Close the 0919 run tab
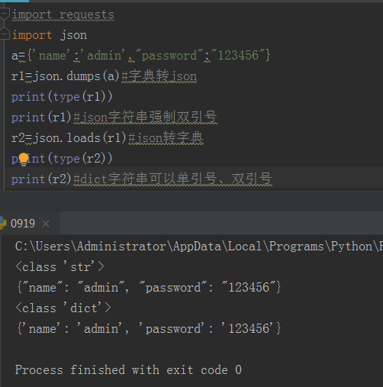 (46, 224)
